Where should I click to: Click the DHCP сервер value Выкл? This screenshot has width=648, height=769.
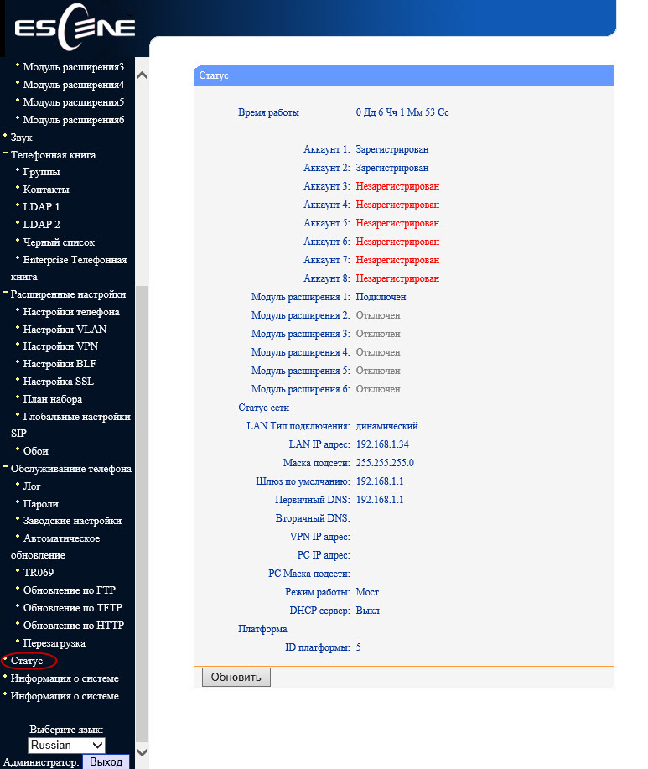368,611
